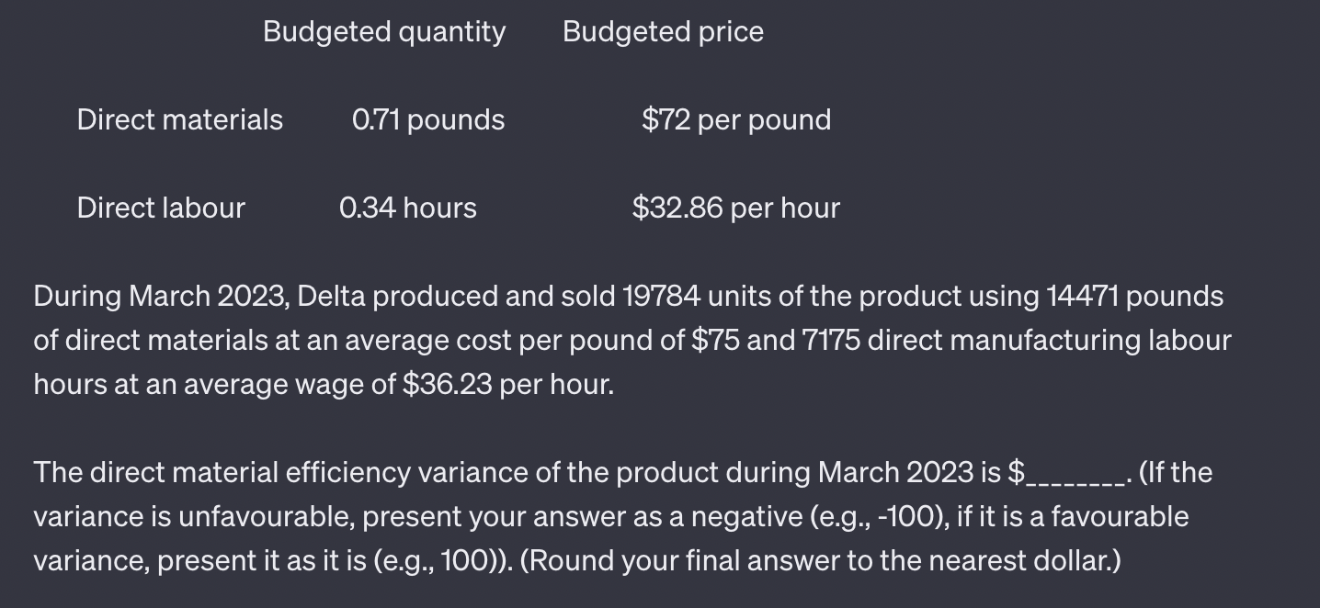This screenshot has height=608, width=1320.
Task: Click the 7175 labour hours figure
Action: pos(834,341)
